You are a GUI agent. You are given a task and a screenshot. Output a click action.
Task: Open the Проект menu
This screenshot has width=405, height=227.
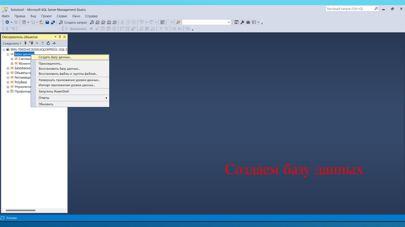[x=46, y=16]
